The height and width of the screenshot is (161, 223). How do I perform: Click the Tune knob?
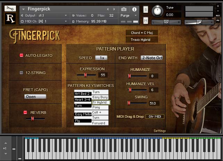tap(157, 11)
